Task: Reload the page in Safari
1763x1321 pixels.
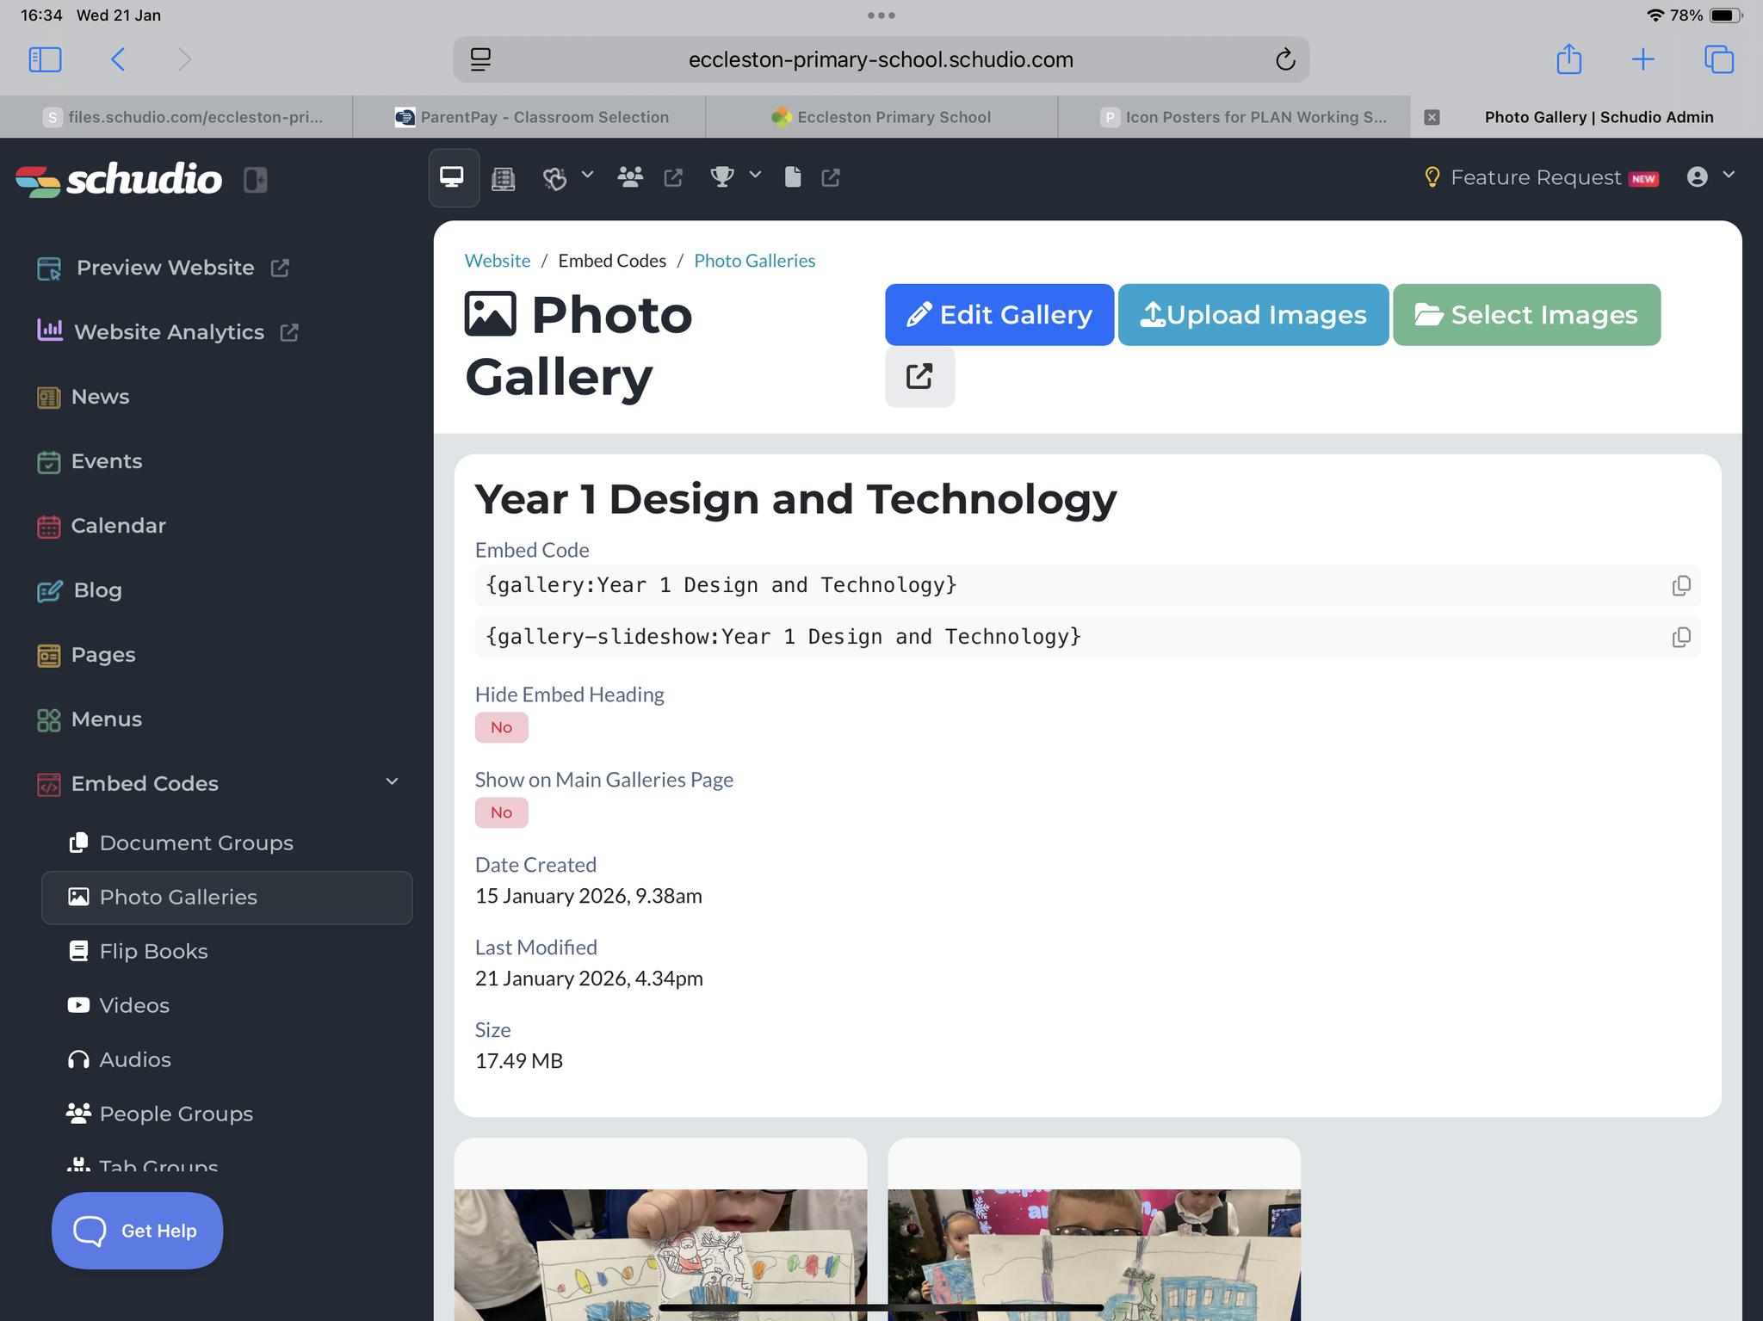Action: [x=1284, y=59]
